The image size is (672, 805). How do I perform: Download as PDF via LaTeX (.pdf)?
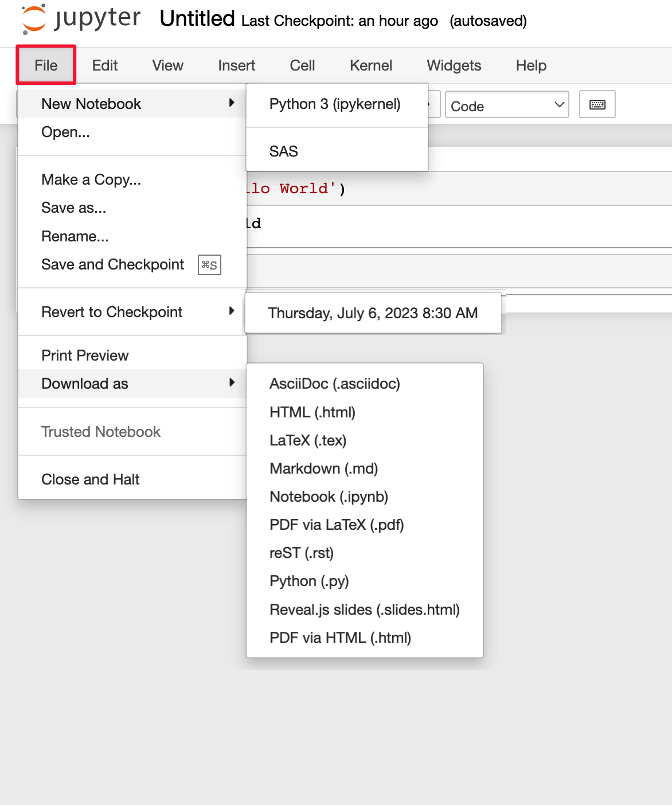365,525
